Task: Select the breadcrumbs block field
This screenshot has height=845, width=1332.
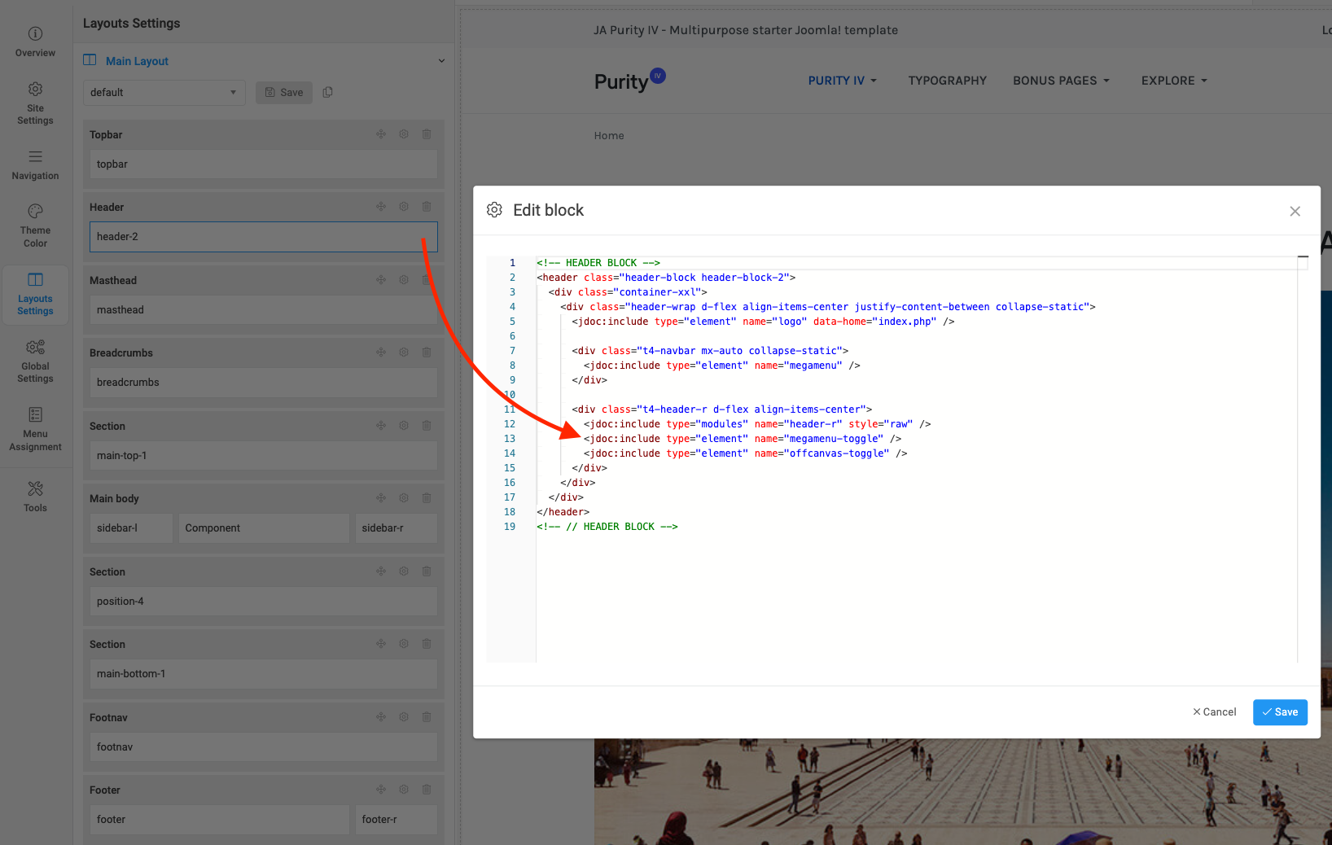Action: pyautogui.click(x=264, y=383)
